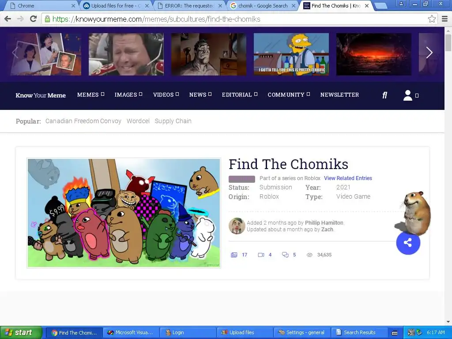
Task: Open the red cave landscape carousel thumbnail
Action: tap(373, 54)
